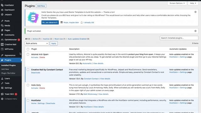201x113 pixels.
Task: Click the Search installed plugins field
Action: [179, 38]
